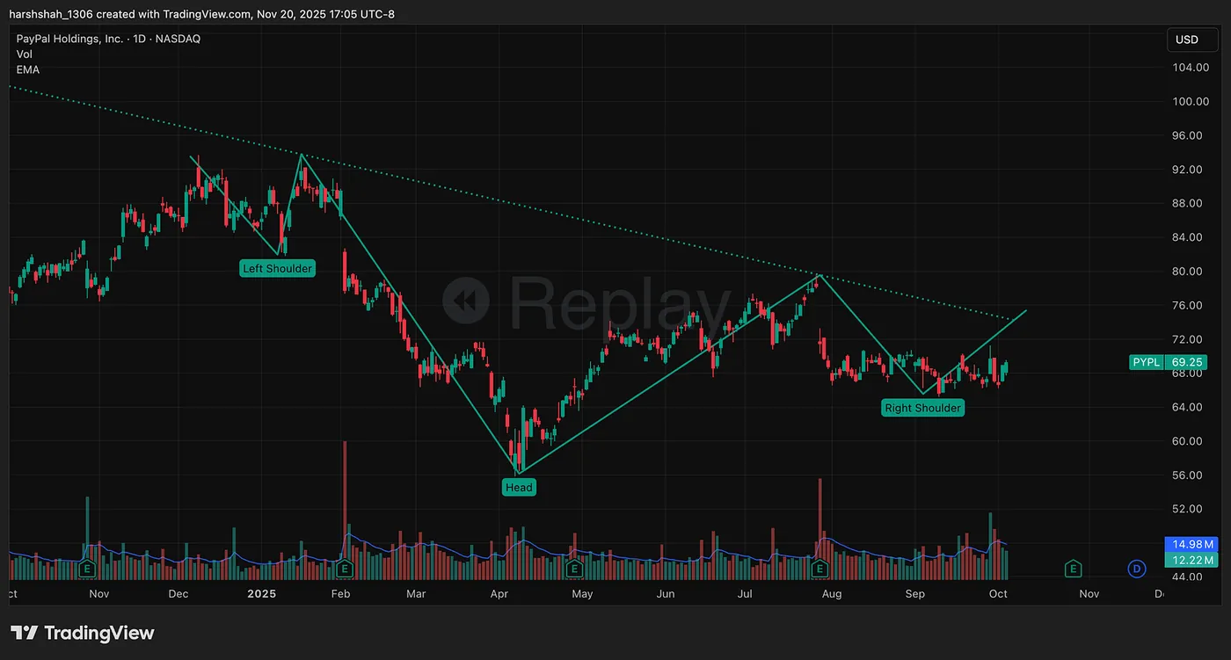Click the TradingView logo
The image size is (1231, 660).
(x=83, y=633)
